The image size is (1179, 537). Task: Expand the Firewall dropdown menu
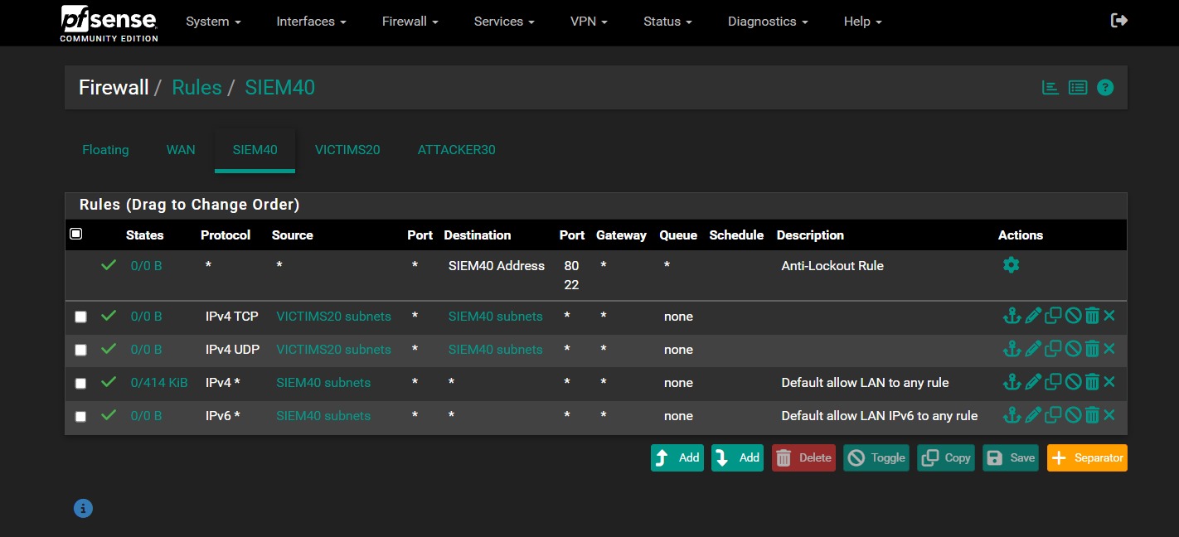pyautogui.click(x=410, y=22)
